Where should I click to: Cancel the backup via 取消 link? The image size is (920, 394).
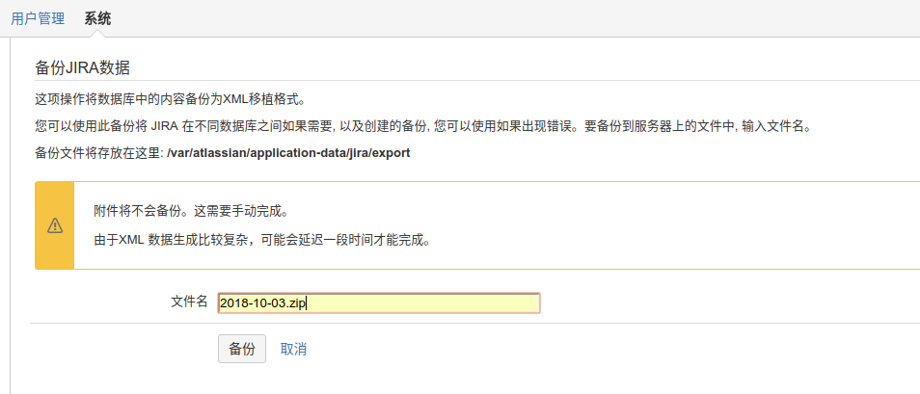293,349
